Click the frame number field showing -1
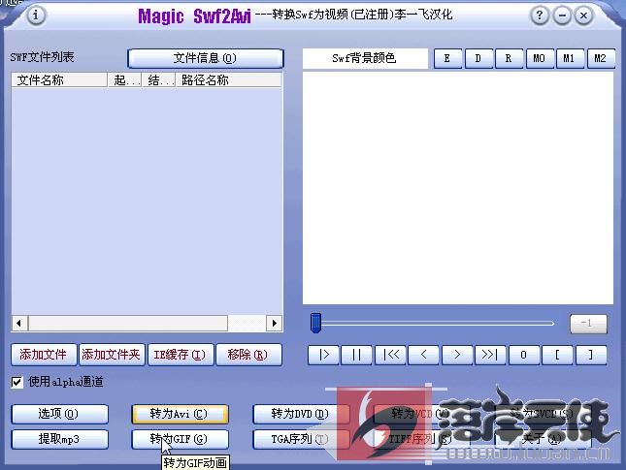 click(588, 324)
